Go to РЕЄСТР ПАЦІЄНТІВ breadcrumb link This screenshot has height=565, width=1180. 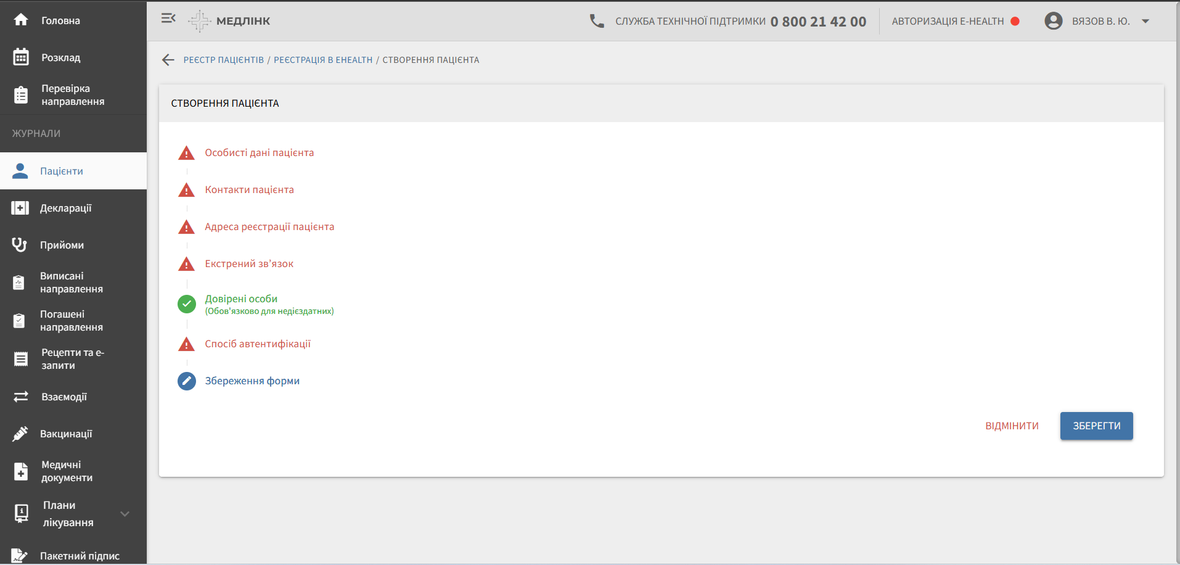[223, 60]
